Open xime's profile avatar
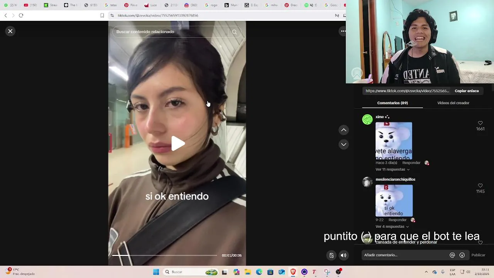This screenshot has width=494, height=278. pyautogui.click(x=367, y=119)
